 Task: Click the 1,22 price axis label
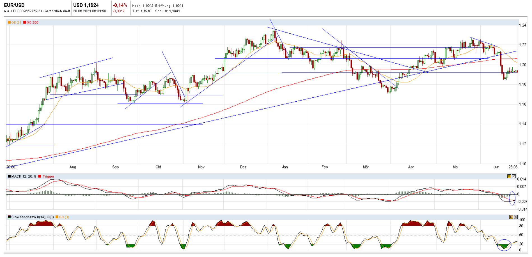(x=522, y=45)
